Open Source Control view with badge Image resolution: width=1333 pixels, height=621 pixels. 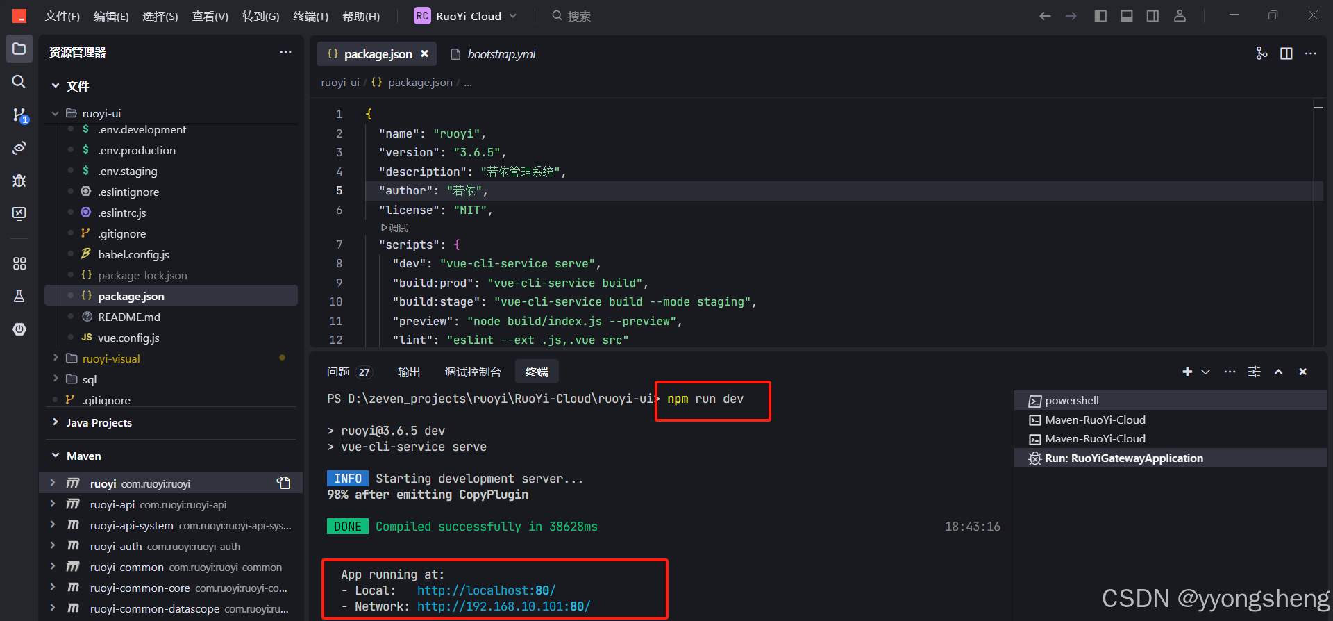tap(19, 115)
